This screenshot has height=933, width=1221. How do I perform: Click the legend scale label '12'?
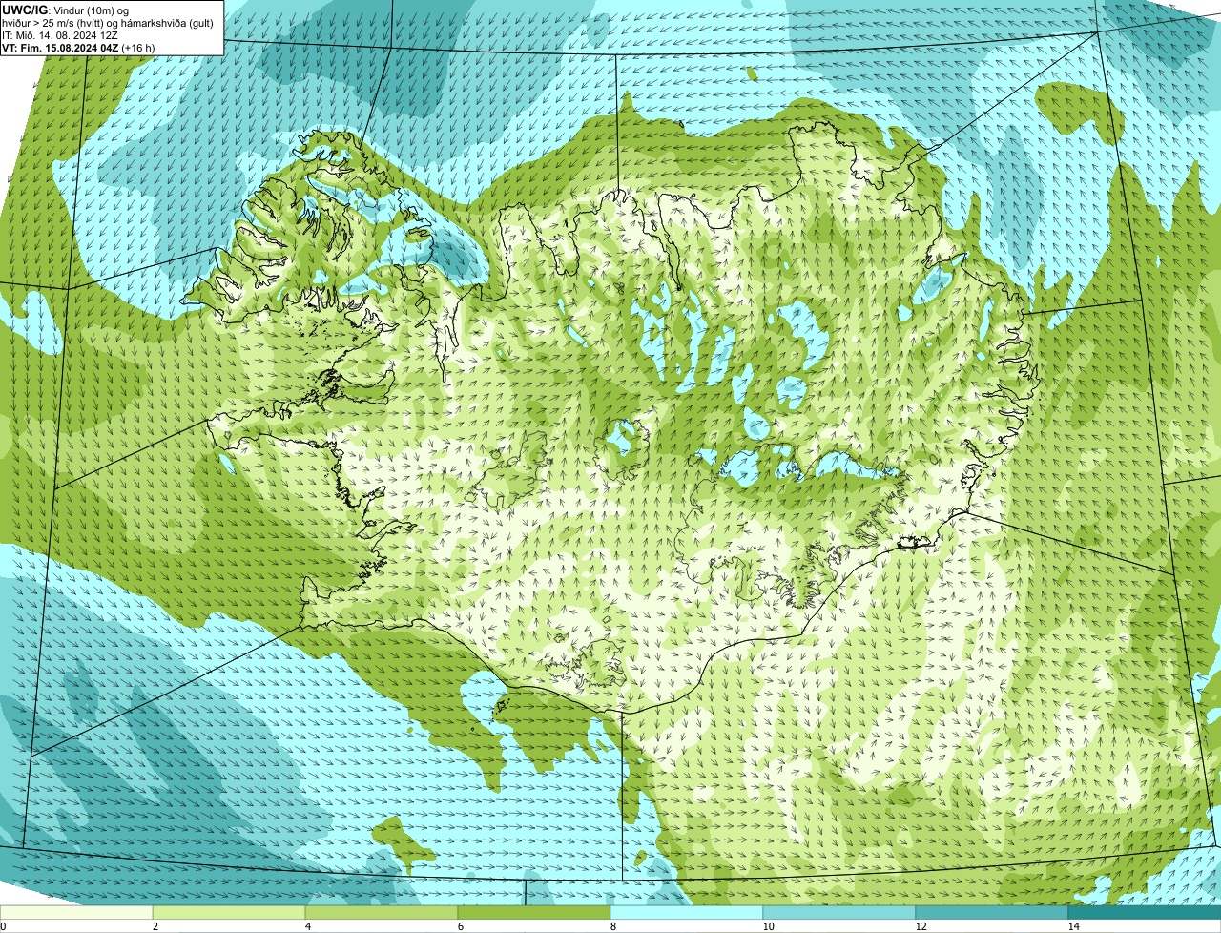point(920,926)
